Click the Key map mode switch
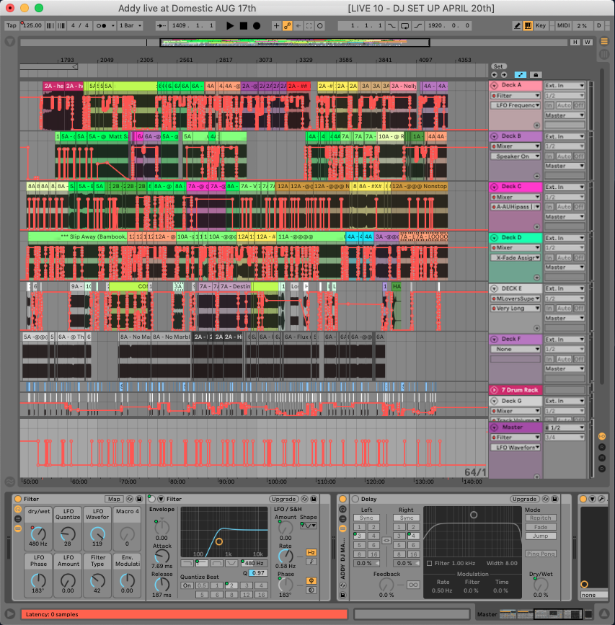The height and width of the screenshot is (625, 615). (541, 25)
